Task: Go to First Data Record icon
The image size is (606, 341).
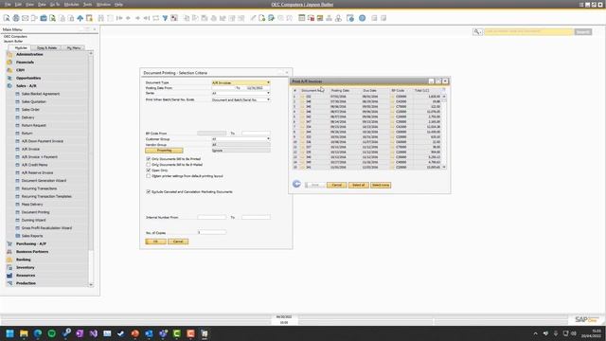Action: pos(119,18)
